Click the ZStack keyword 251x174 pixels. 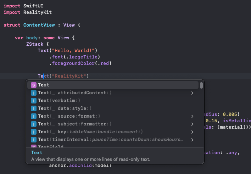35,44
